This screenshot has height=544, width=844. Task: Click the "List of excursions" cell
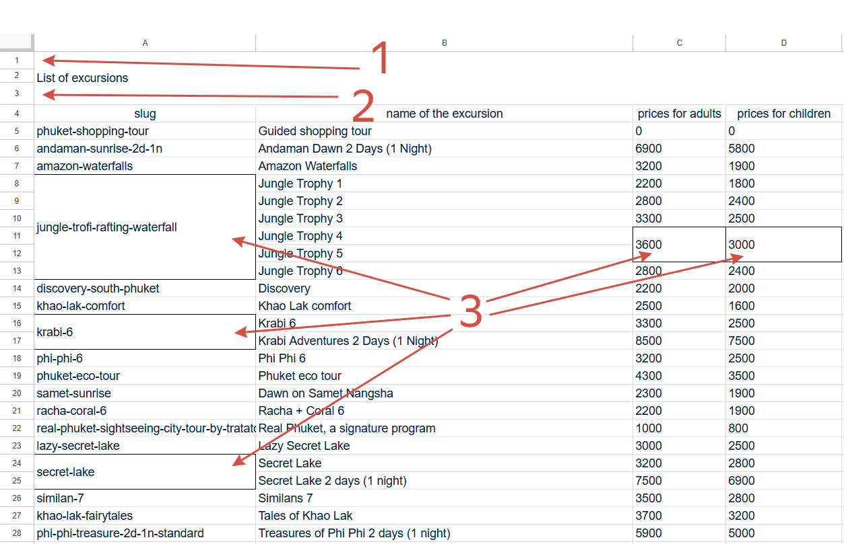tap(82, 78)
